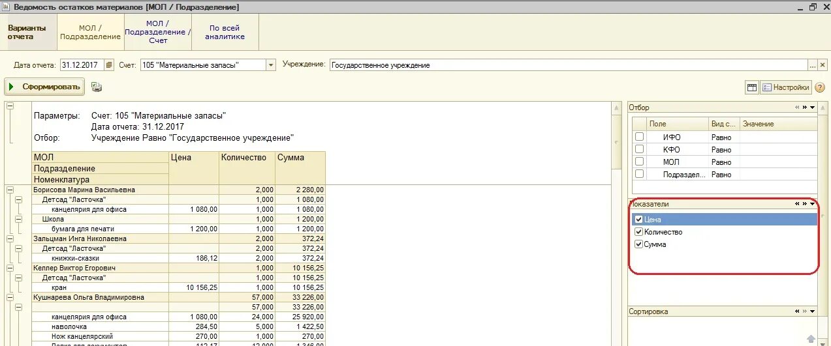The height and width of the screenshot is (346, 831).
Task: Click the left double-arrow in Сортировка panel header
Action: tap(797, 311)
